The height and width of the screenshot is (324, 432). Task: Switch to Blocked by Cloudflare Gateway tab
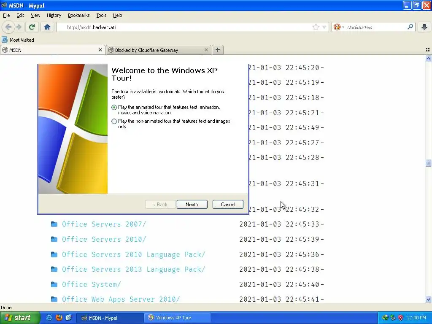click(x=159, y=50)
